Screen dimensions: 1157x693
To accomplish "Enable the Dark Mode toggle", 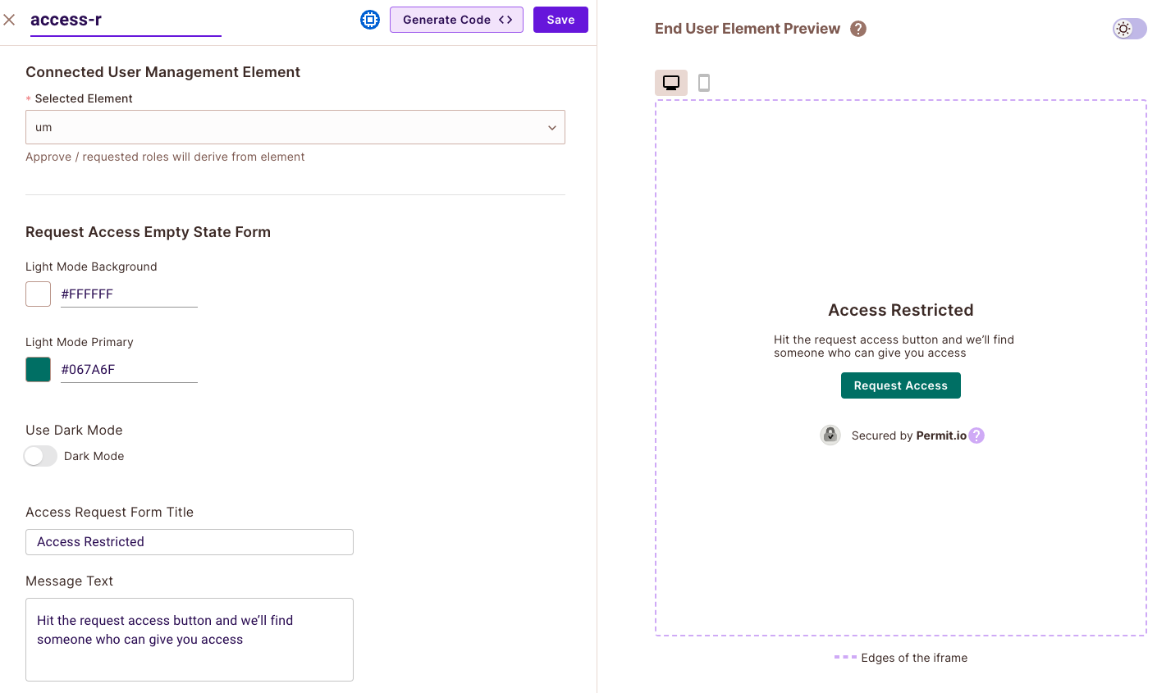I will coord(40,456).
